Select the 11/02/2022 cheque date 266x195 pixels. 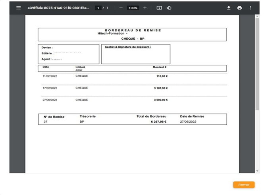[x=50, y=76]
